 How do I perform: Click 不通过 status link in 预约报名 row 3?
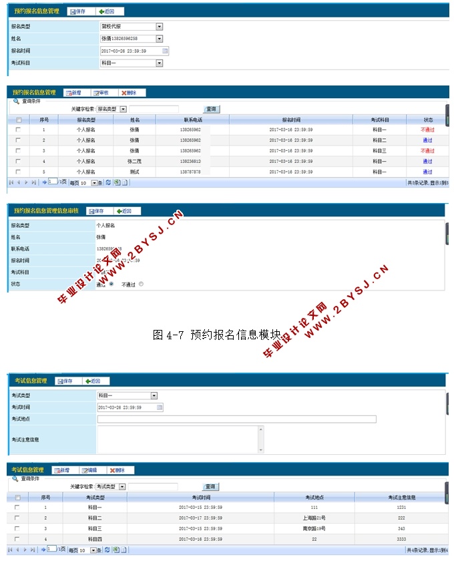(x=427, y=150)
